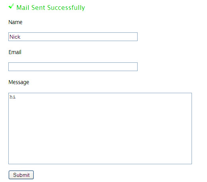This screenshot has height=182, width=207.
Task: Click the green checkmark success icon
Action: tap(11, 6)
